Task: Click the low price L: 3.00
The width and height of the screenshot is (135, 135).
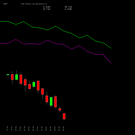Action: coord(68,9)
